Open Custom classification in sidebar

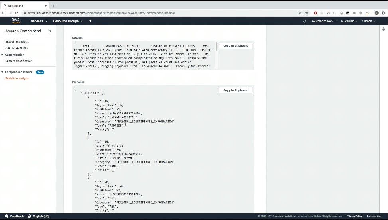[19, 61]
